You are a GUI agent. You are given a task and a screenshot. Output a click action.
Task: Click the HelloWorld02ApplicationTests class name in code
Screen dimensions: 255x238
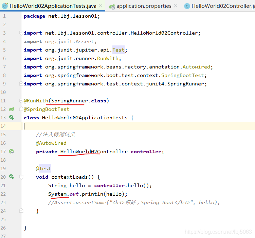pyautogui.click(x=85, y=118)
